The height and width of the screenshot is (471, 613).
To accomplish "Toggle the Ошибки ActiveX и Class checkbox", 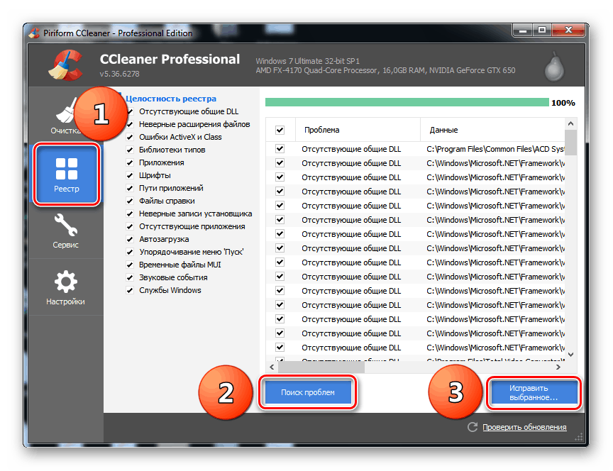I will 130,137.
